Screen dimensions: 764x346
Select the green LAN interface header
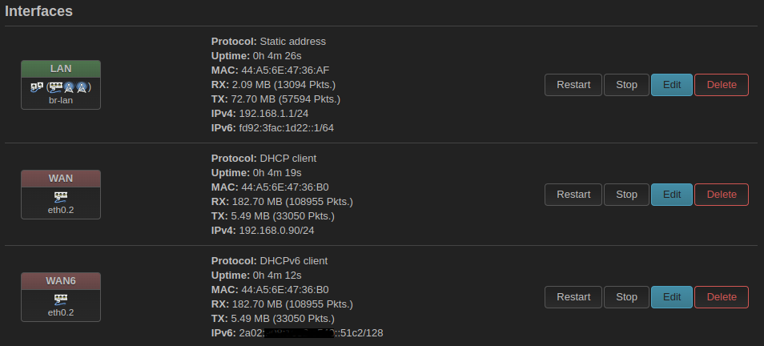(x=61, y=69)
